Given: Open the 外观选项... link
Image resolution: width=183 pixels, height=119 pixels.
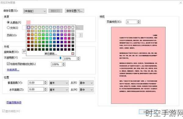Looking at the screenshot, I should point(13,70).
